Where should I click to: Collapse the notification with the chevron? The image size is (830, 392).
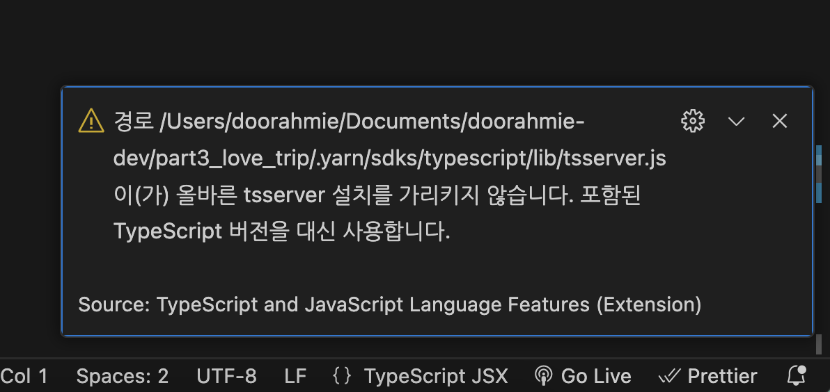(x=736, y=122)
